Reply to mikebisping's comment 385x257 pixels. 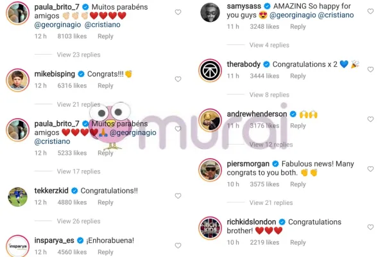[105, 85]
